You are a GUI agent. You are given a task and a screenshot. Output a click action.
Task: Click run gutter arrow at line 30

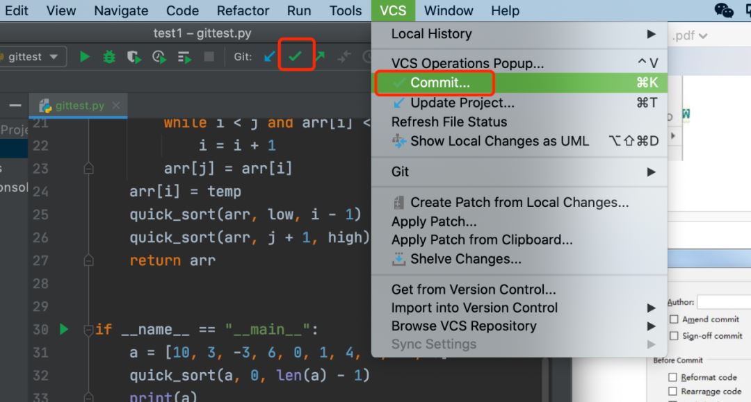(x=64, y=329)
